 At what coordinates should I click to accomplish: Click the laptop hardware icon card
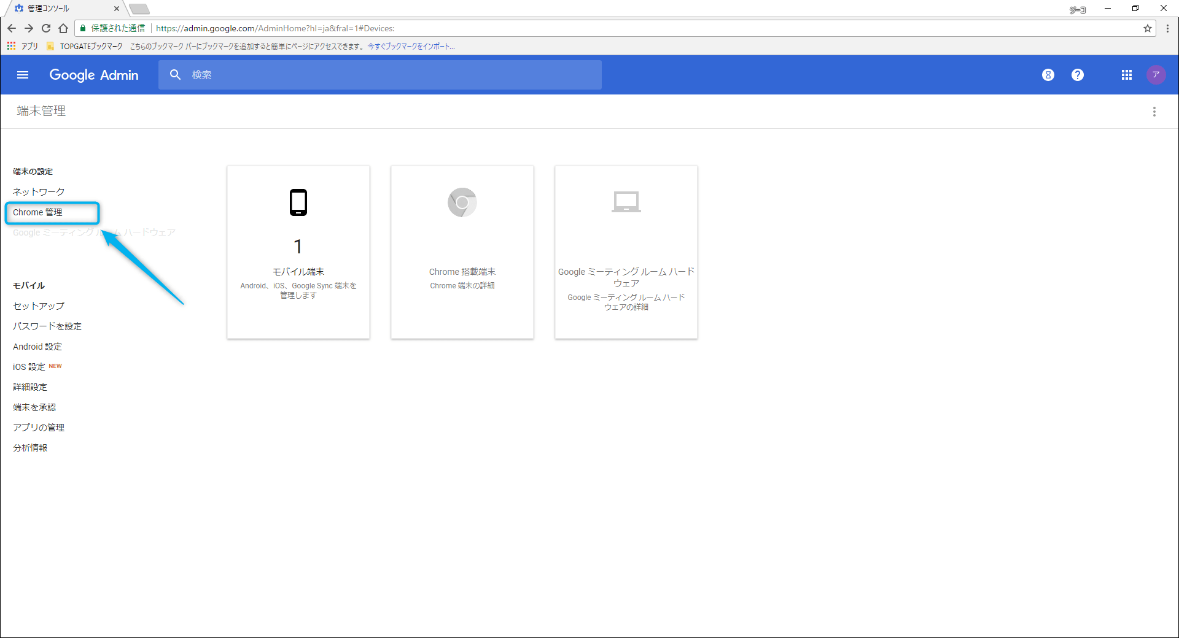click(x=626, y=202)
